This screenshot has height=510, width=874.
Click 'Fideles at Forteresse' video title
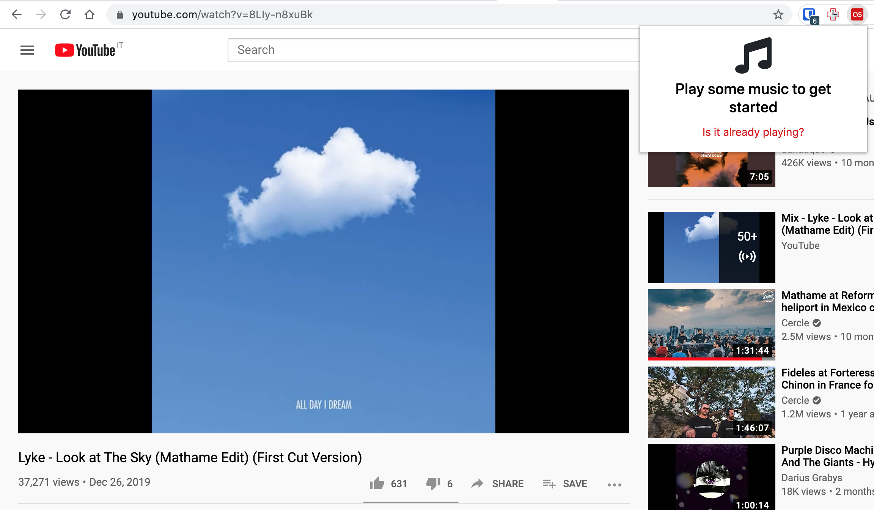tap(827, 379)
